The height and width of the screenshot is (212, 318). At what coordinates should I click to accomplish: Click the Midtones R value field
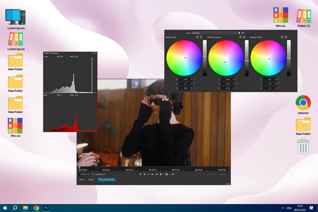228,79
